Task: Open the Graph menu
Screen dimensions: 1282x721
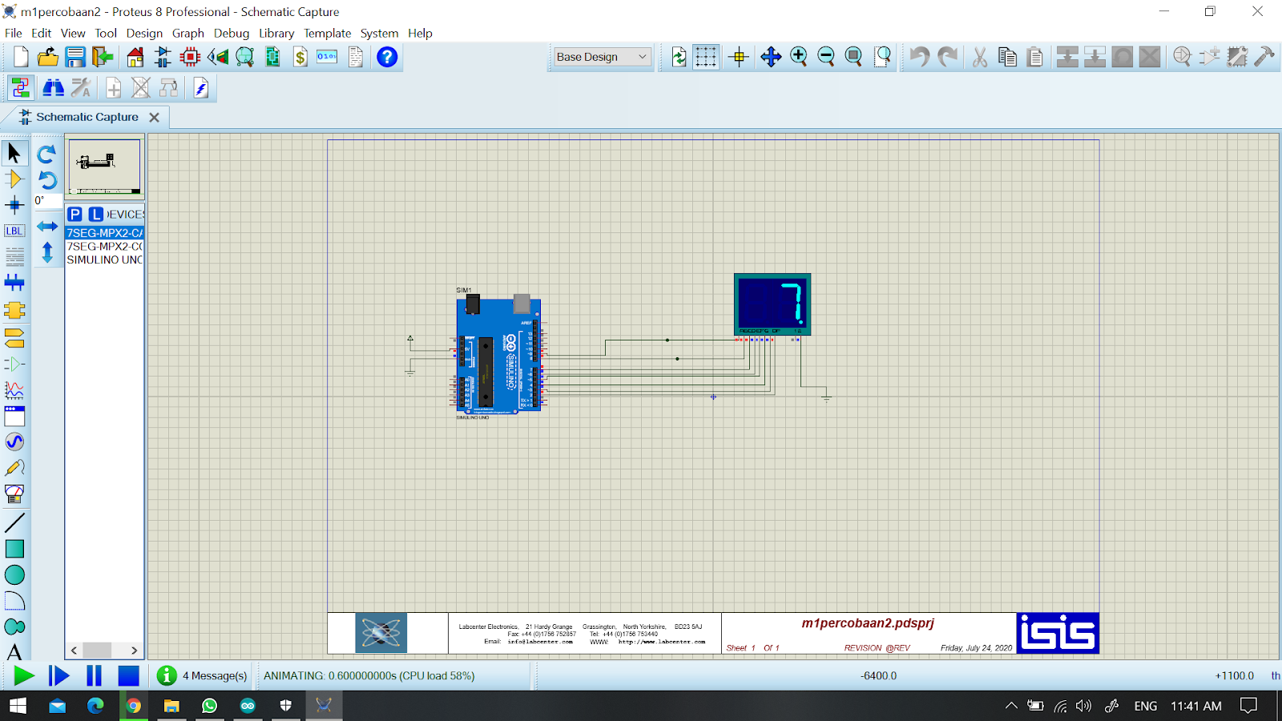Action: pos(188,33)
